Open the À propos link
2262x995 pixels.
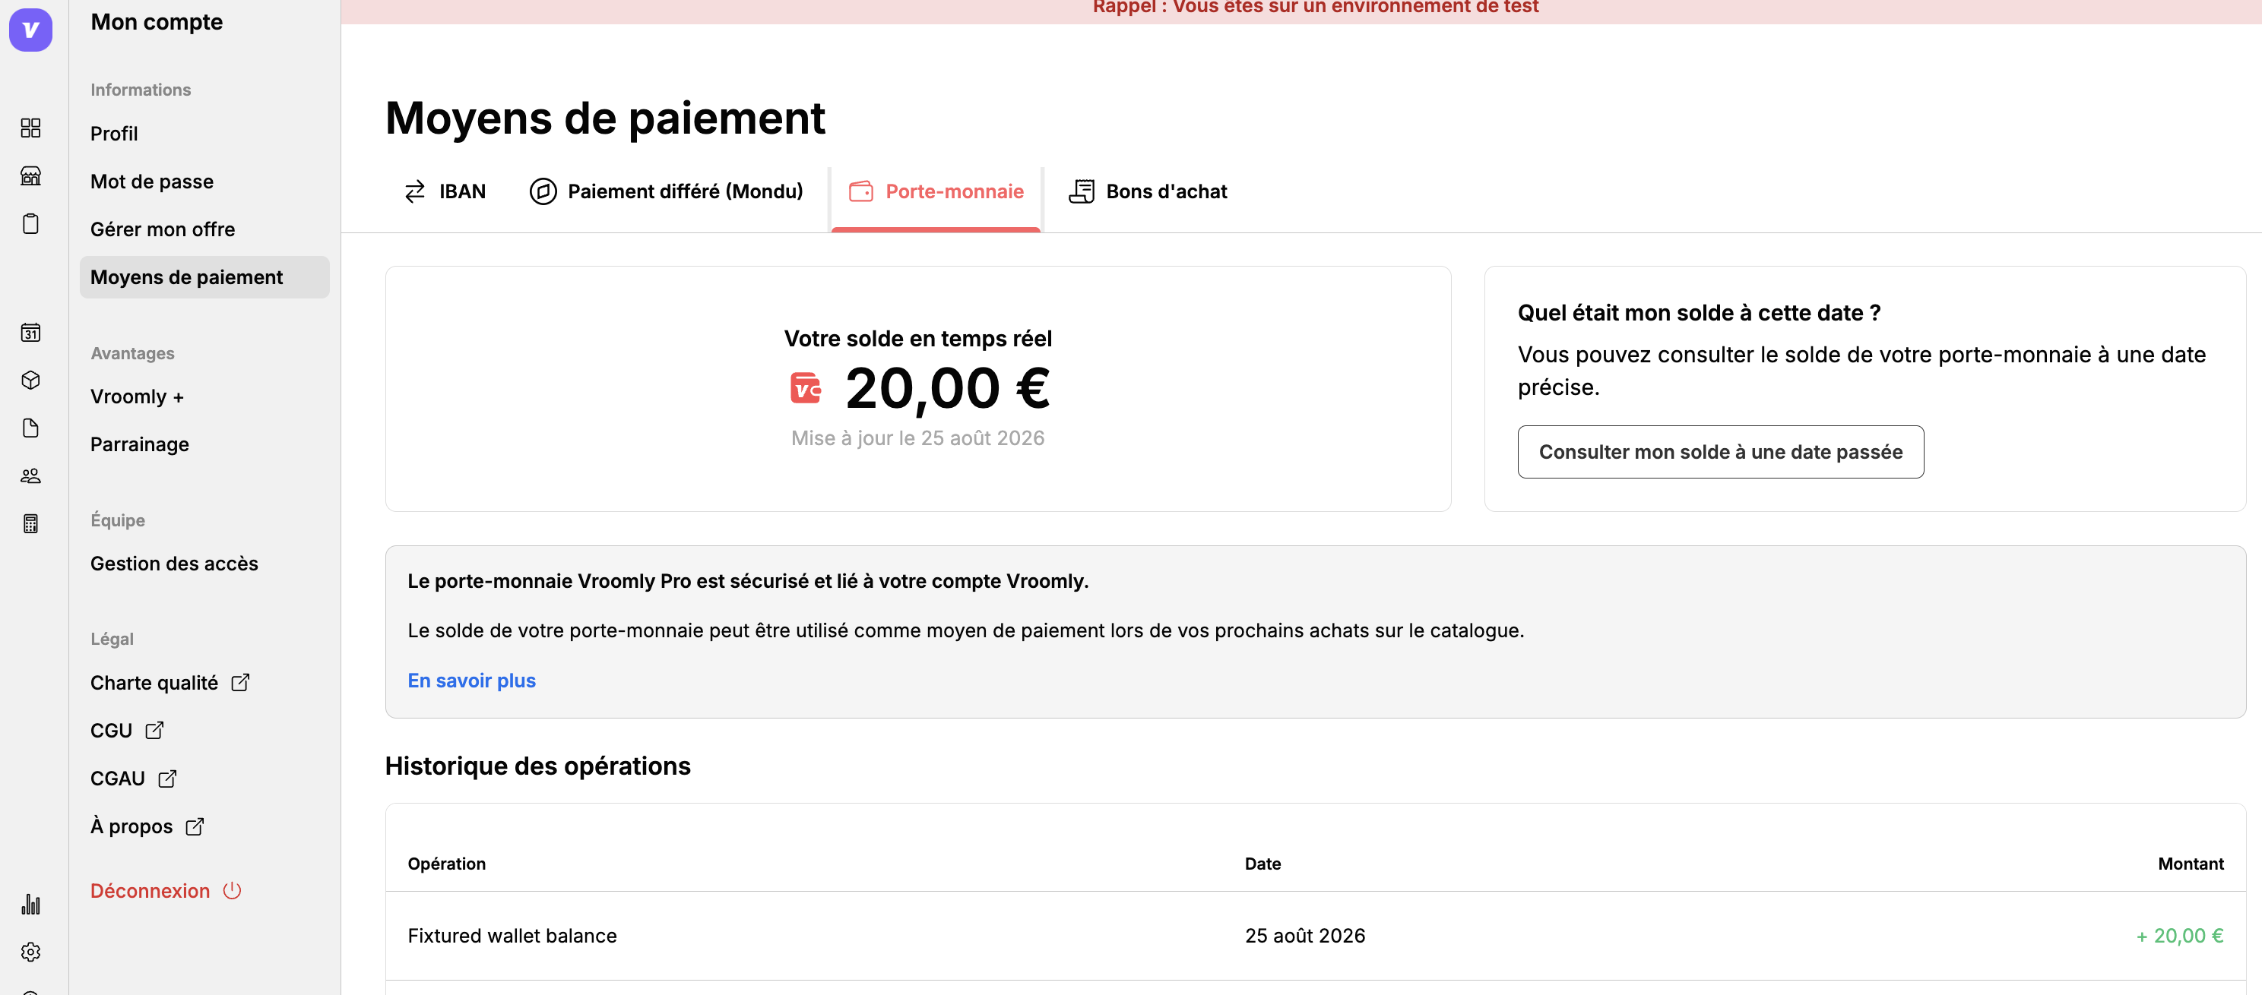click(147, 826)
